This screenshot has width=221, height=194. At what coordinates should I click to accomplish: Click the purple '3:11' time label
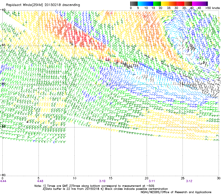click(x=152, y=181)
